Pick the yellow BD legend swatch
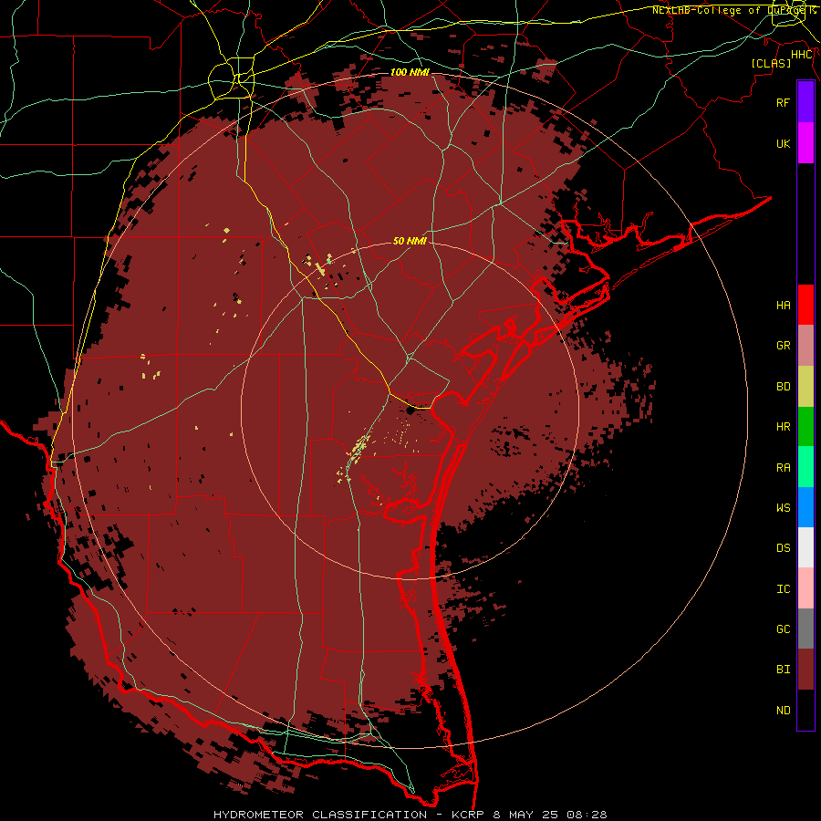 coord(805,387)
